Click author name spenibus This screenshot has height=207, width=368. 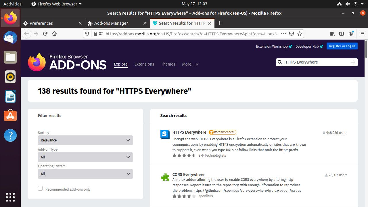[206, 196]
